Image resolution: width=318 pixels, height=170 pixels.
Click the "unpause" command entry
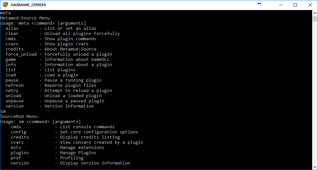pyautogui.click(x=15, y=101)
